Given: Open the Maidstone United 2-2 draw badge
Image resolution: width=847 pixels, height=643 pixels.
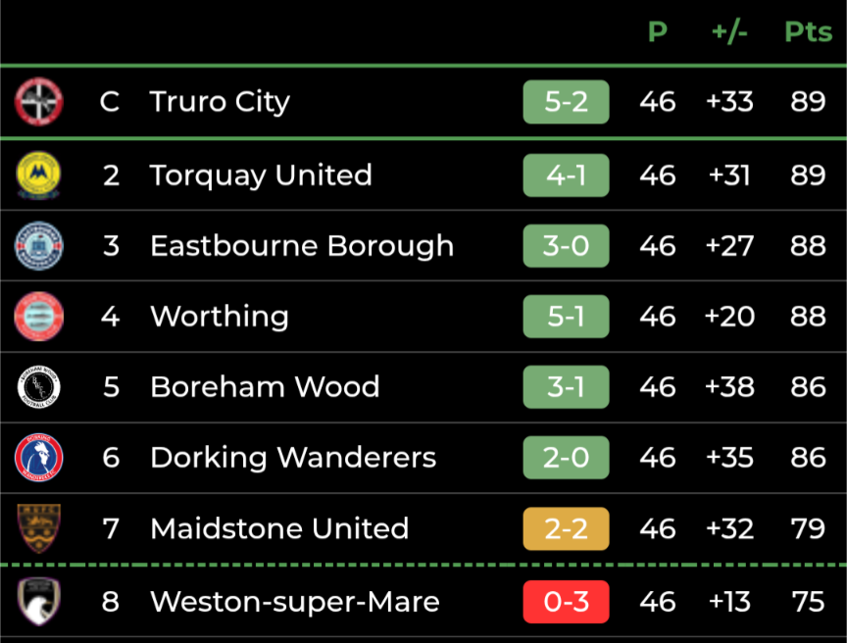Looking at the screenshot, I should click(x=566, y=528).
